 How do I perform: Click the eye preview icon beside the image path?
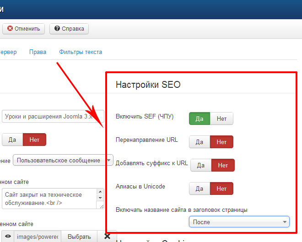pos(8,237)
